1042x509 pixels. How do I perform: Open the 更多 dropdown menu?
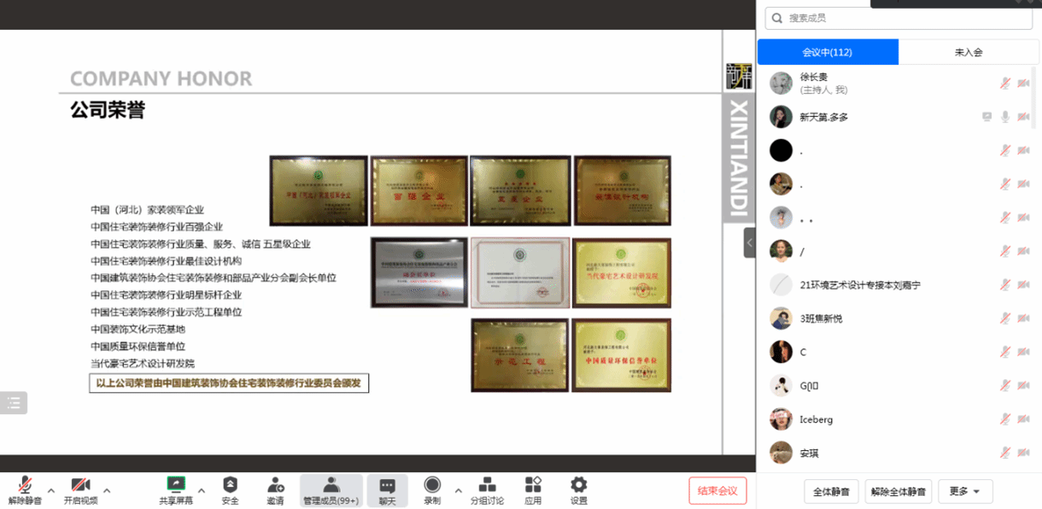965,491
